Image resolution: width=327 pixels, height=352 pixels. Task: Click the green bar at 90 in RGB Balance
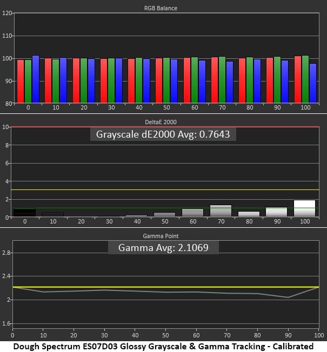tap(277, 80)
